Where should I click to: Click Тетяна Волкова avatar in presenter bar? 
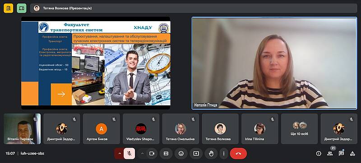point(37,8)
